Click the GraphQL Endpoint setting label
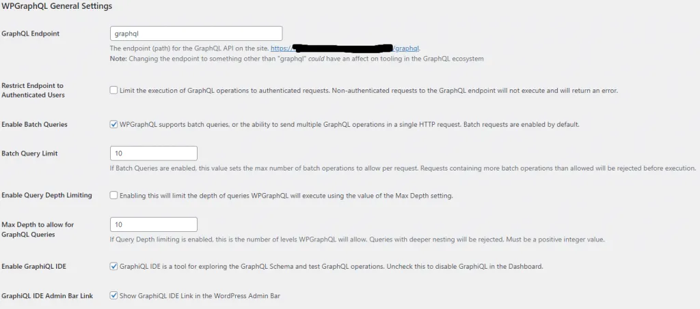 (x=30, y=33)
